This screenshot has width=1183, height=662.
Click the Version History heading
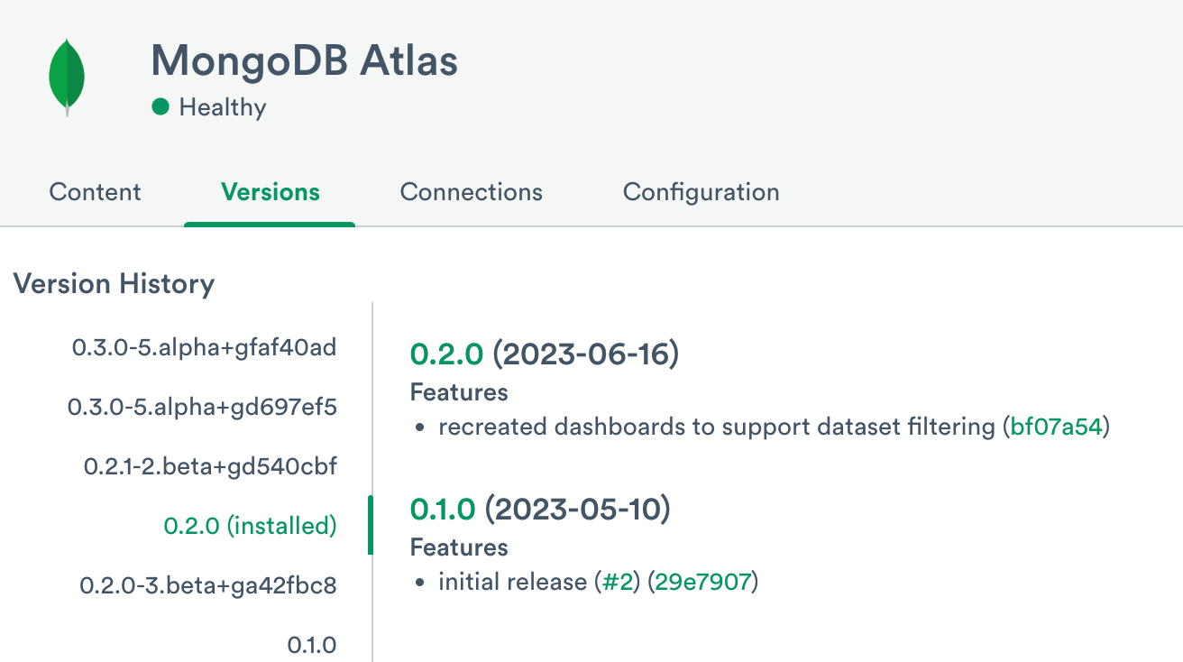pyautogui.click(x=115, y=284)
